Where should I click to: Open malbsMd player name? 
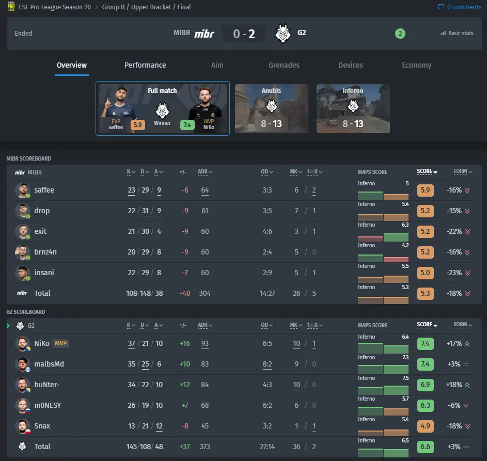[x=49, y=364]
